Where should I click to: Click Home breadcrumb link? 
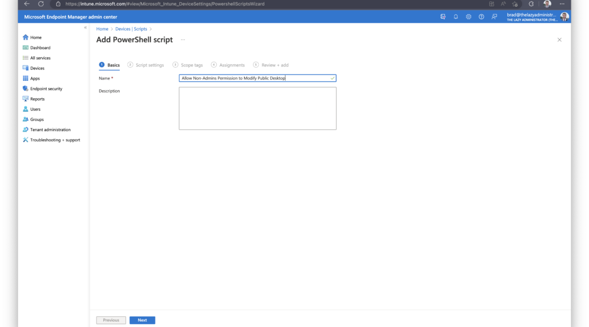point(102,29)
